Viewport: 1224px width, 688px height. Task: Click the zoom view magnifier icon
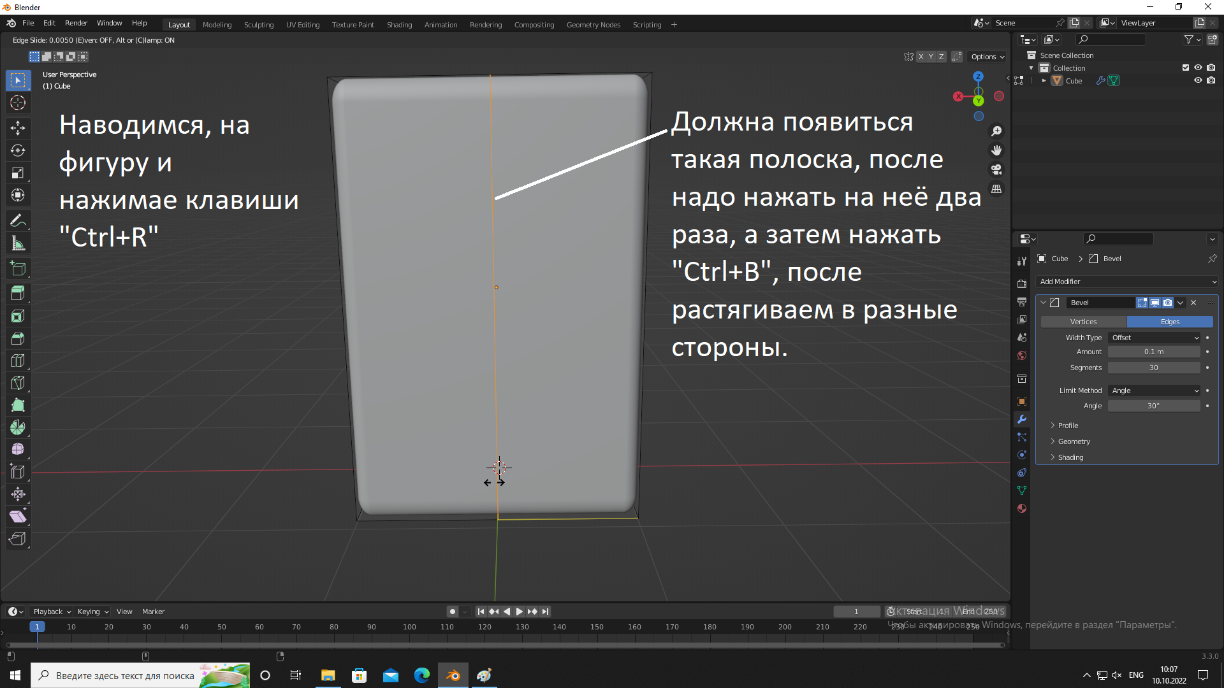click(x=996, y=131)
